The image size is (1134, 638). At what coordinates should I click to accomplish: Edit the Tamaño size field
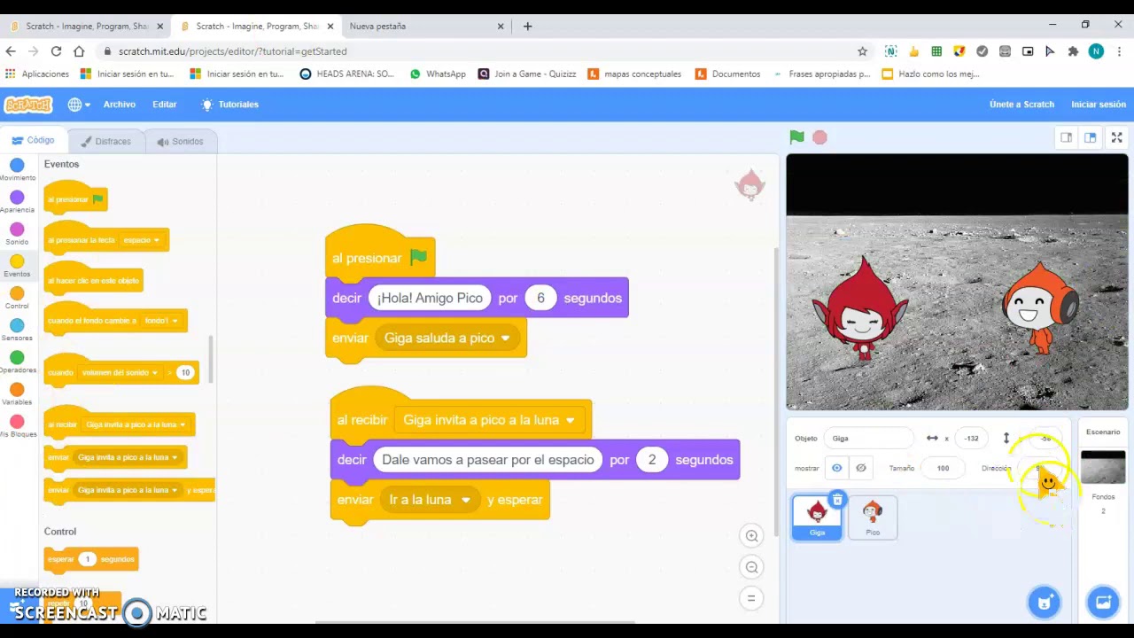tap(943, 468)
